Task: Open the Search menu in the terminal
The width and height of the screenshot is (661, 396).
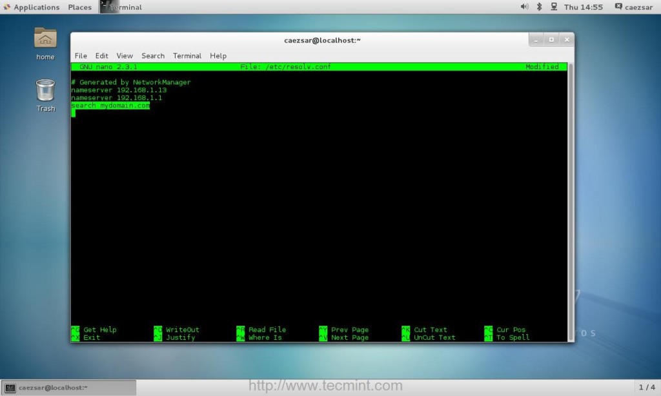Action: [153, 55]
